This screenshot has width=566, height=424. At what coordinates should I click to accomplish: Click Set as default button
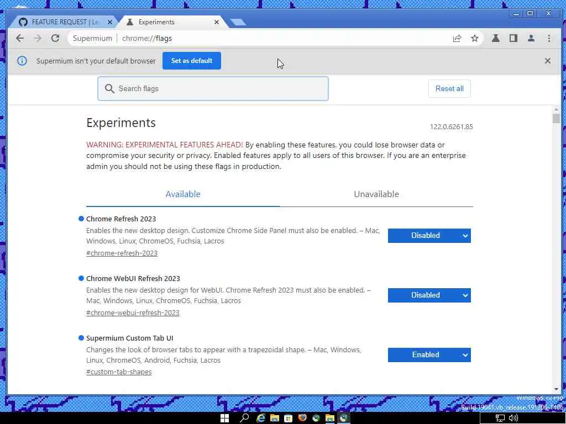coord(192,61)
